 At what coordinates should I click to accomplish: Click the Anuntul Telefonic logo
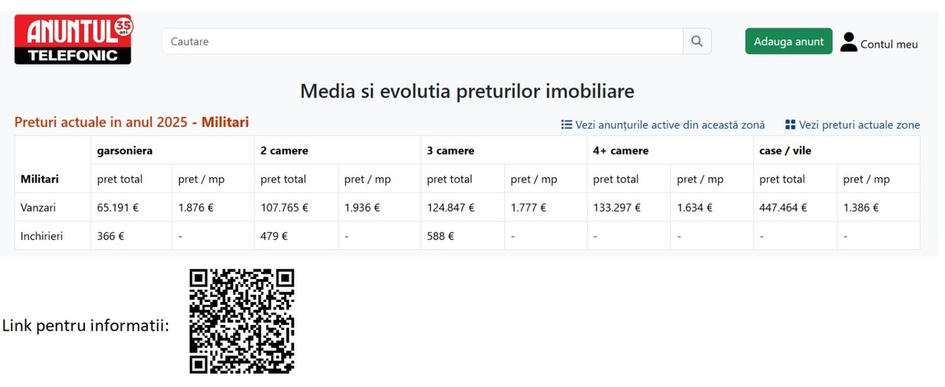point(73,40)
